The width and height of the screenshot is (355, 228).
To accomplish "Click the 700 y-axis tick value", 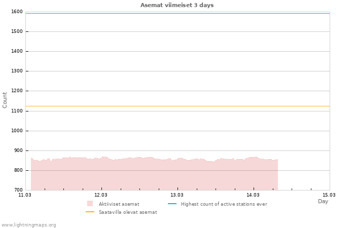I will (18, 190).
